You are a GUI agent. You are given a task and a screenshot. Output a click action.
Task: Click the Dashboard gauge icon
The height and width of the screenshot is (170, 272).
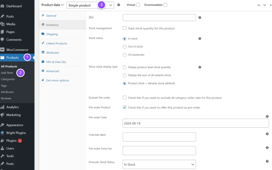pyautogui.click(x=2, y=6)
